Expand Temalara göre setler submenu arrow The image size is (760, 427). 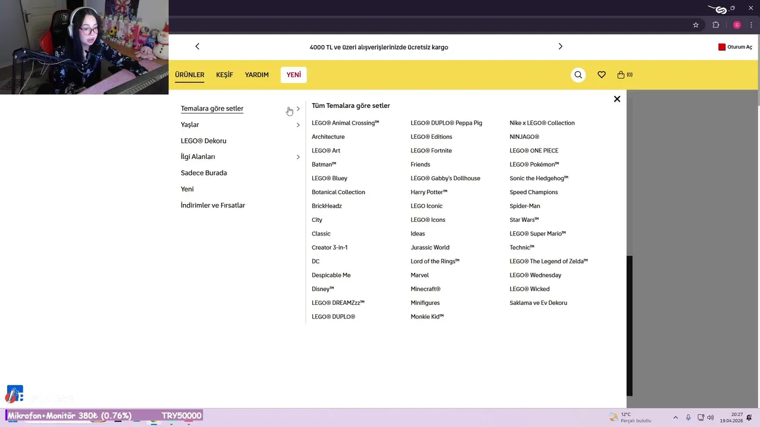coord(298,109)
